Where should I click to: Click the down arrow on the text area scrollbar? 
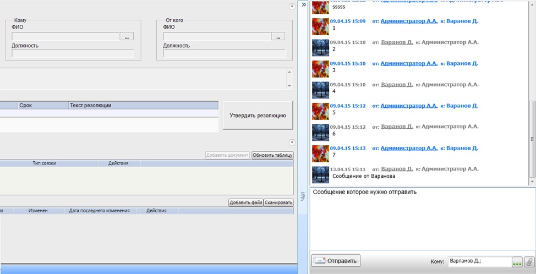(289, 86)
